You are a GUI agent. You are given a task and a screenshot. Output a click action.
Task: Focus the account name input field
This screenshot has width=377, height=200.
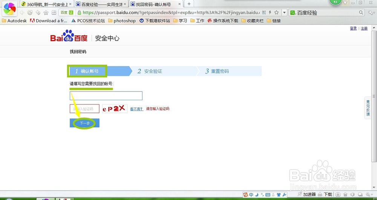106,96
